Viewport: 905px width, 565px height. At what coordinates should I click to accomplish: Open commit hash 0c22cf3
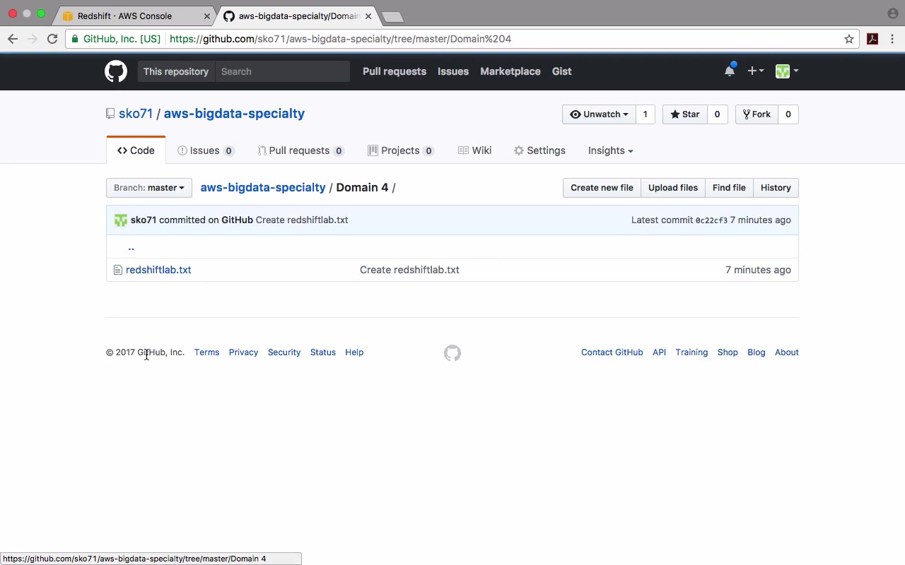click(x=711, y=220)
